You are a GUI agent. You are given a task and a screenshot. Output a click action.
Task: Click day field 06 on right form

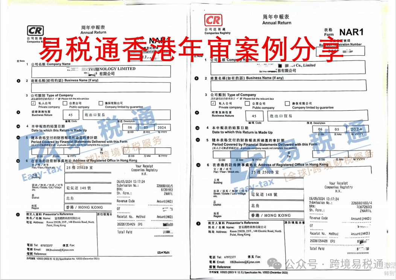pyautogui.click(x=320, y=129)
